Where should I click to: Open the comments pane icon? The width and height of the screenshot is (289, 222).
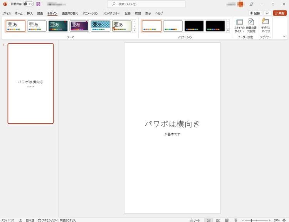[267, 13]
